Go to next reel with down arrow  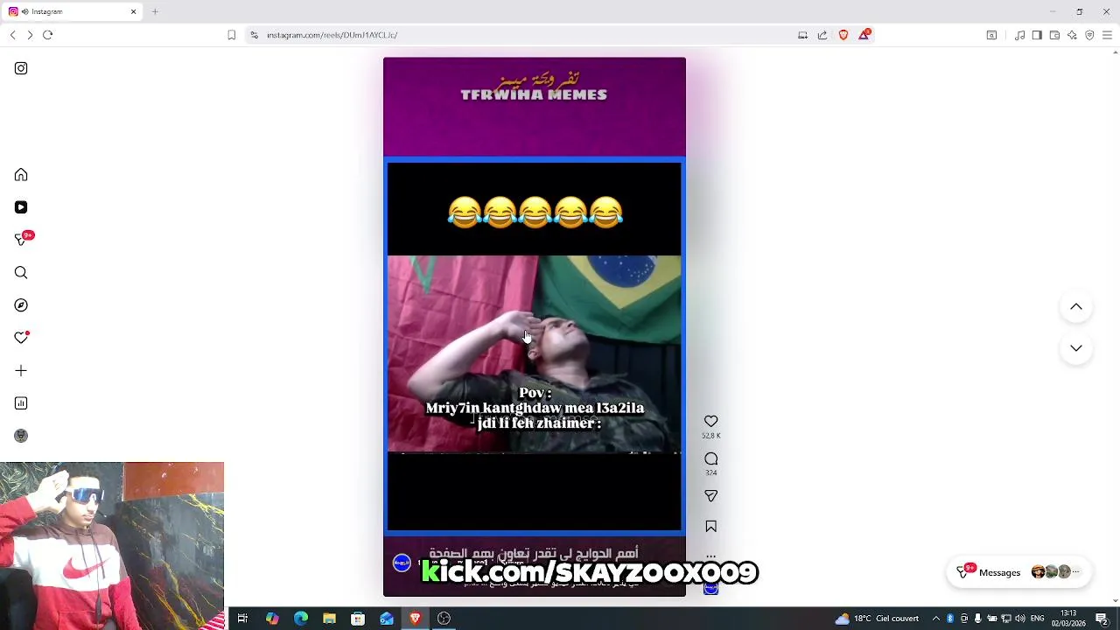(1076, 348)
